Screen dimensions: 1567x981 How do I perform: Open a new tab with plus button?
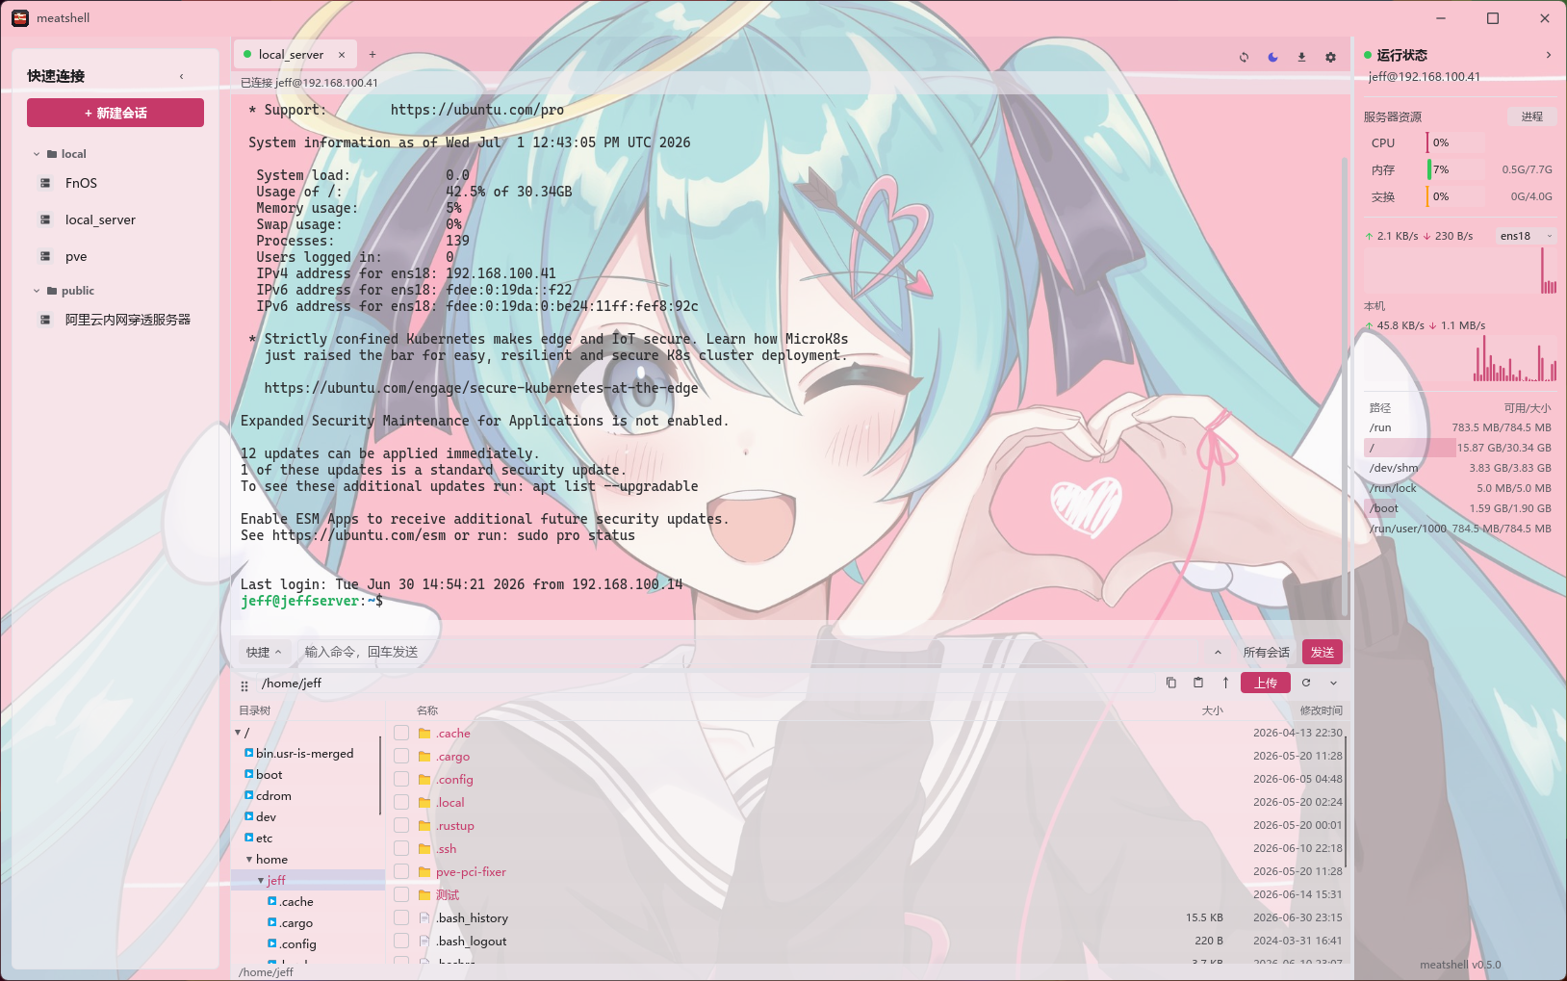[x=372, y=55]
